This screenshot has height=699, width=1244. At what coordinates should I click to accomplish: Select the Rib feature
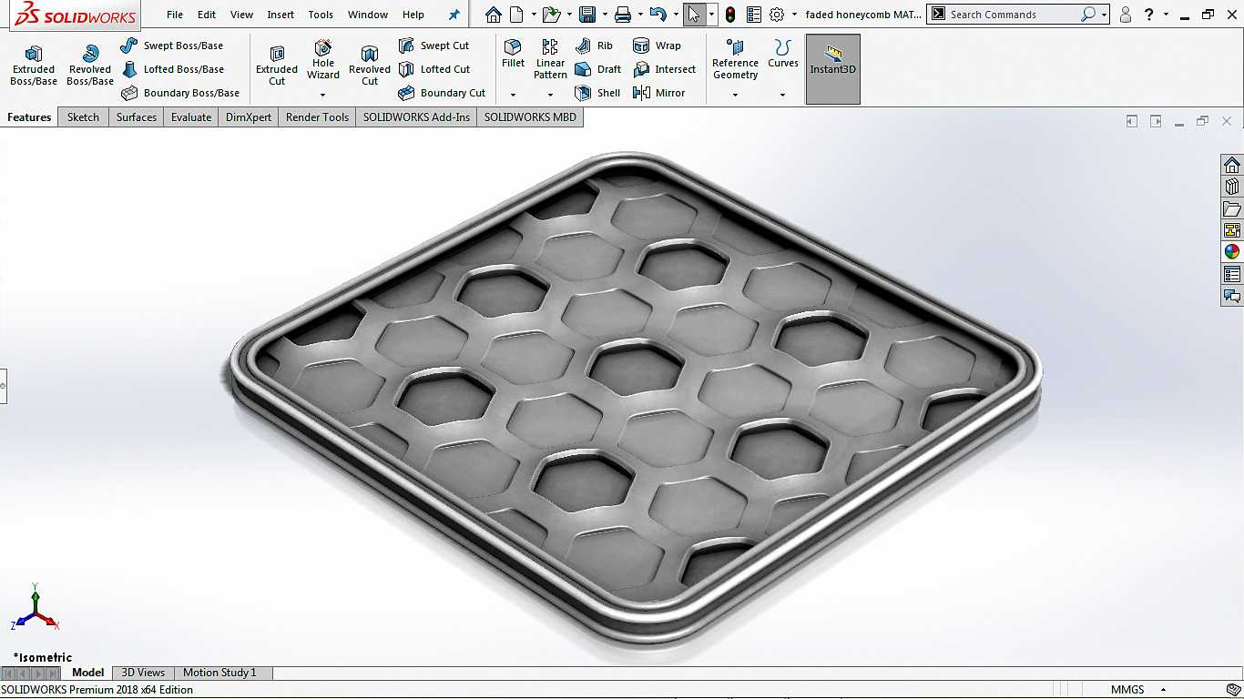pos(594,46)
